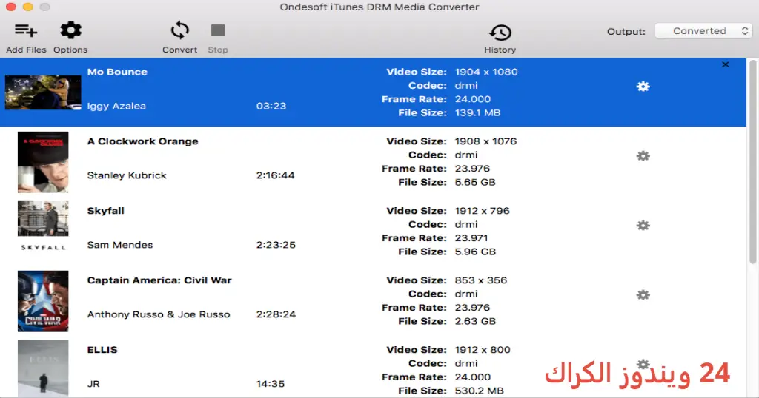The width and height of the screenshot is (759, 398).
Task: Click the title Skyfall
Action: click(x=105, y=211)
